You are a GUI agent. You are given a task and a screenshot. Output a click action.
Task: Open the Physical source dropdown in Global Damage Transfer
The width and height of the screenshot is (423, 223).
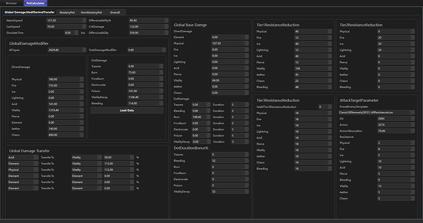point(23,170)
